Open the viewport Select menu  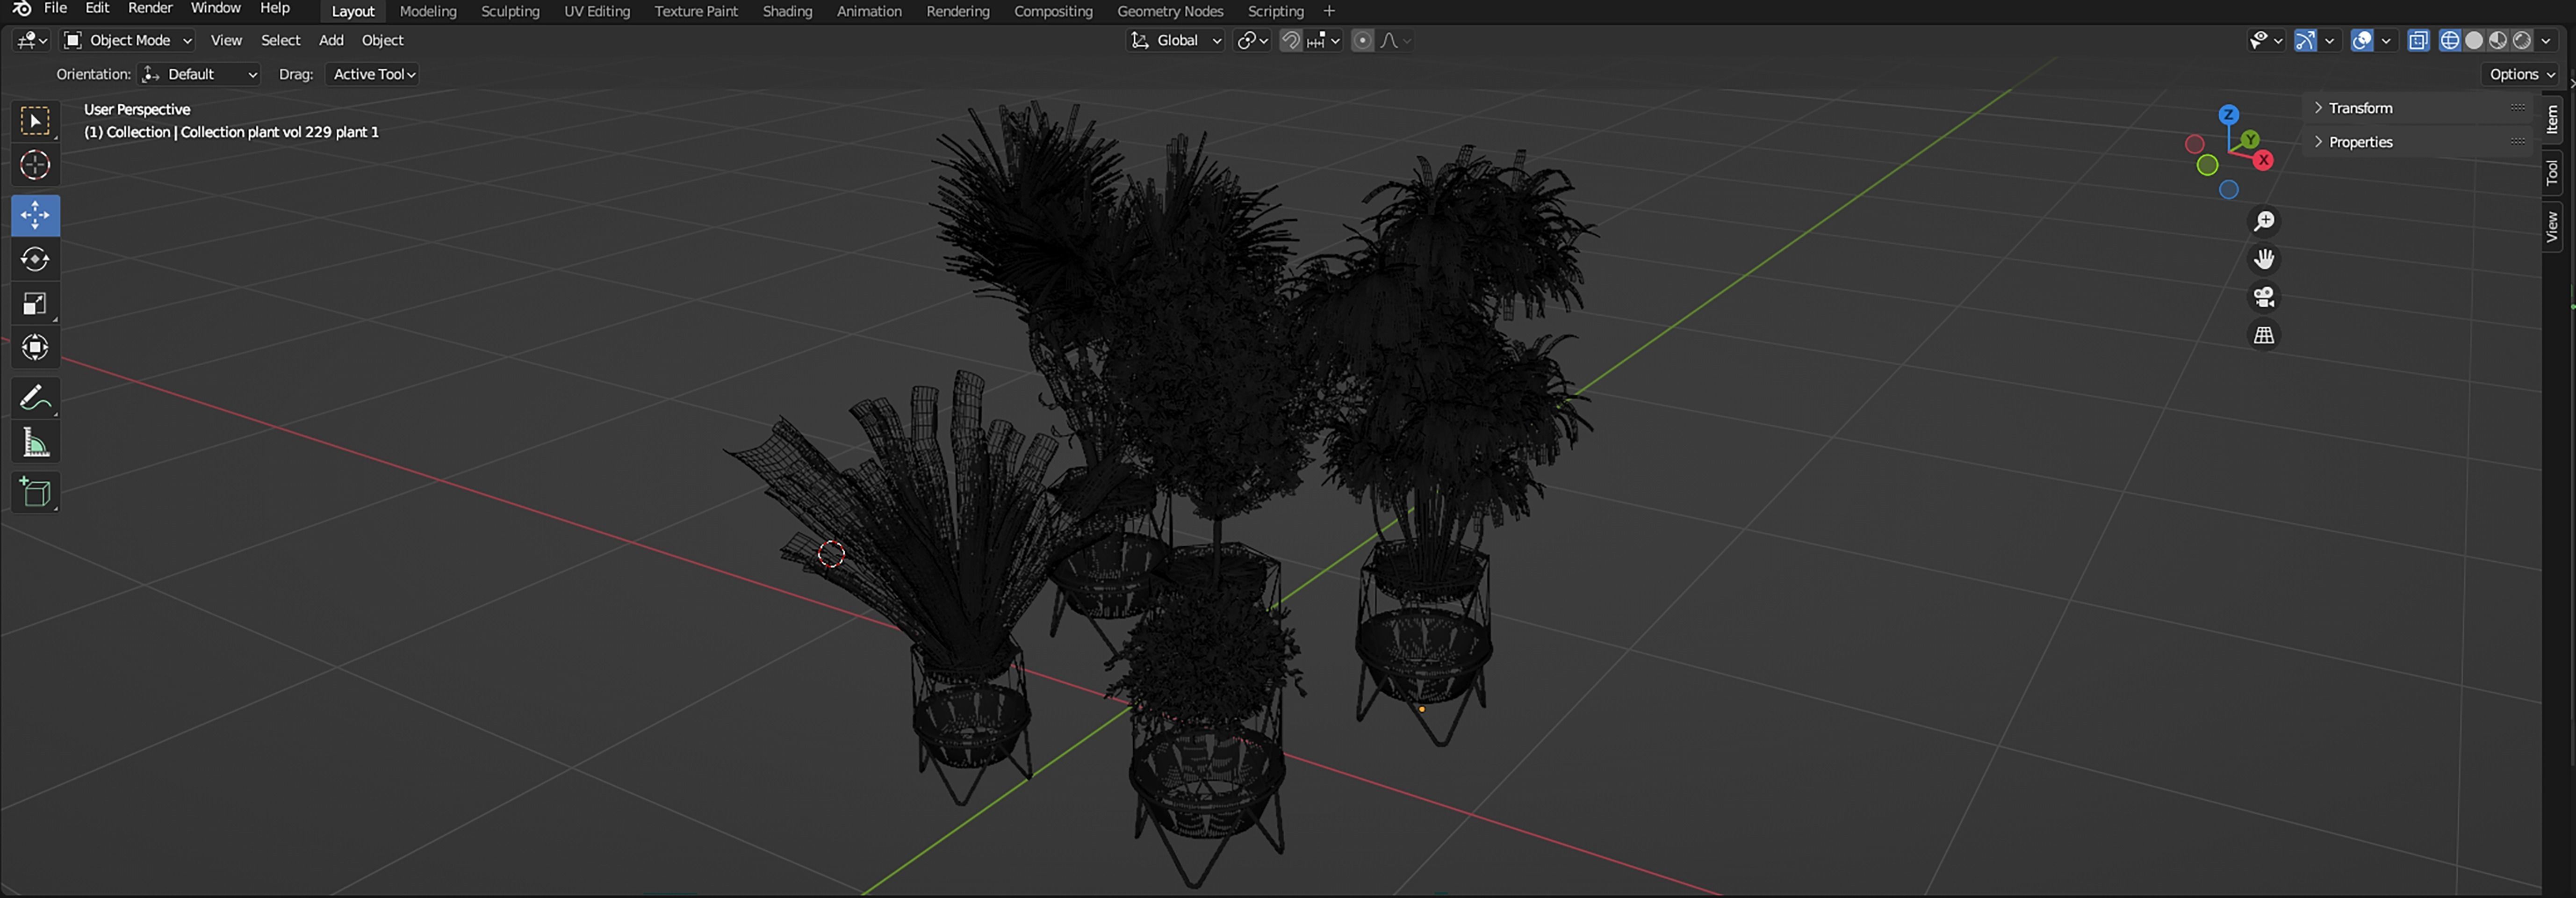(280, 40)
